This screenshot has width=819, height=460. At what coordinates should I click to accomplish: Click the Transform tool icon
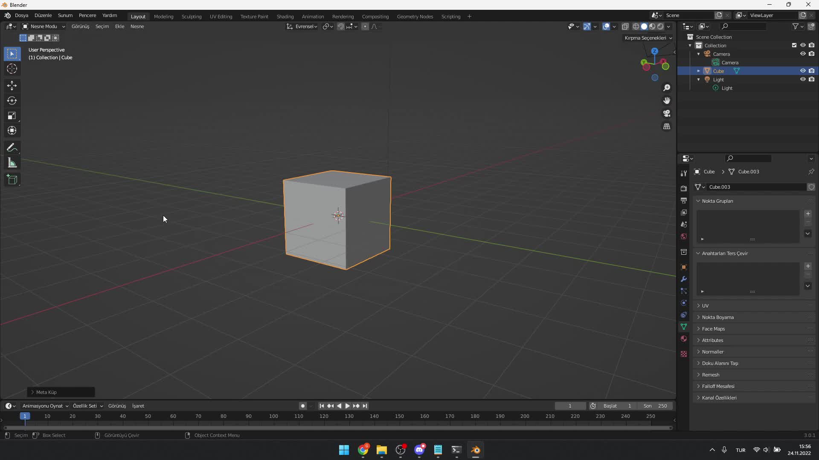click(12, 130)
